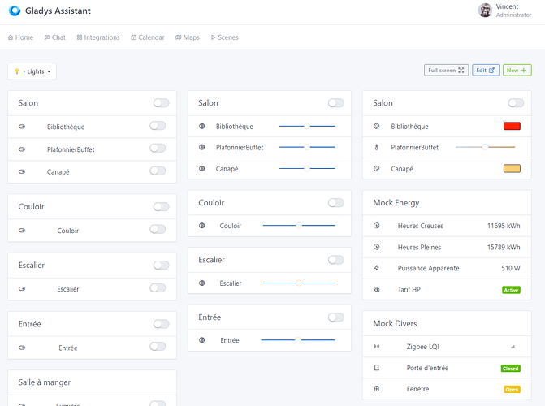Open the Lights dashboard dropdown
This screenshot has width=545, height=406.
32,71
